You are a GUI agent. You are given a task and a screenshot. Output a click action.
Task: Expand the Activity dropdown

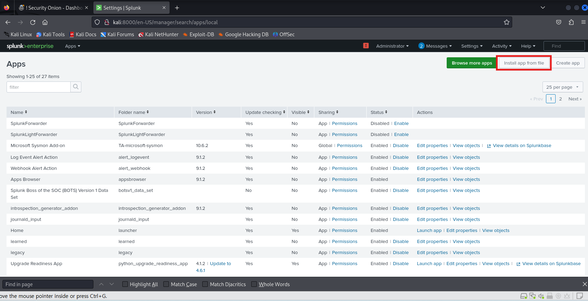pos(502,46)
